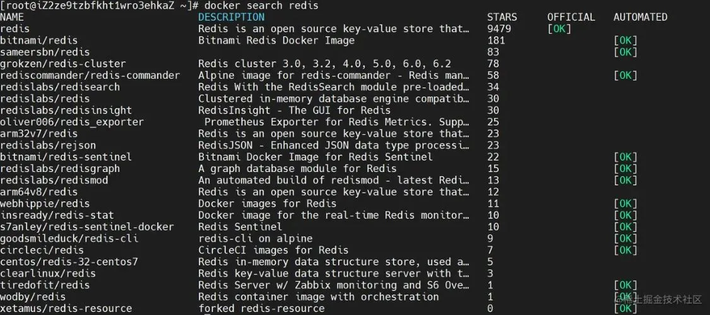The width and height of the screenshot is (710, 315).
Task: Click the STARS column header
Action: (502, 17)
